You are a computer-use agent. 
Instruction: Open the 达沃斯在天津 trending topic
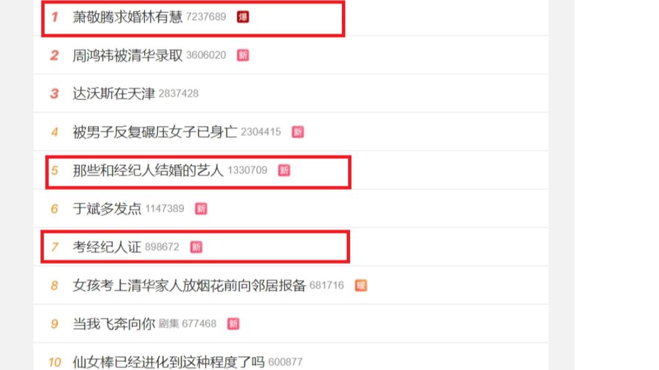point(114,94)
